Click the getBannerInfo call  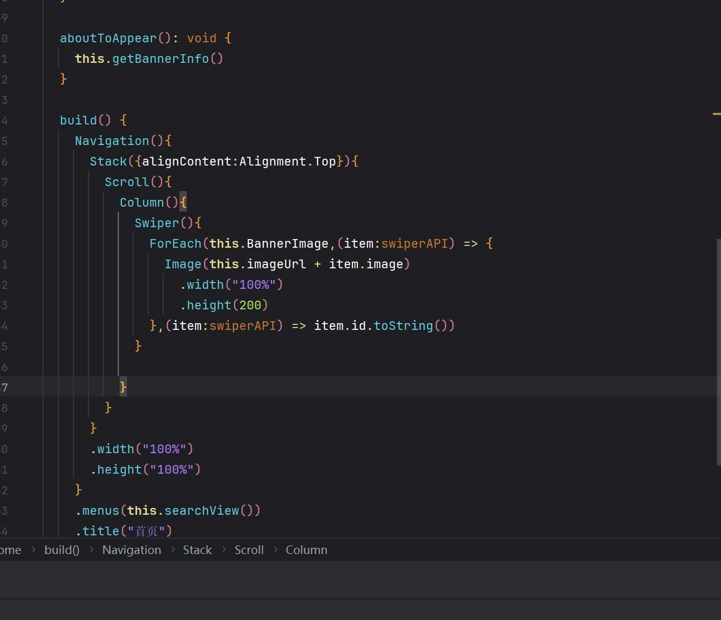point(160,59)
